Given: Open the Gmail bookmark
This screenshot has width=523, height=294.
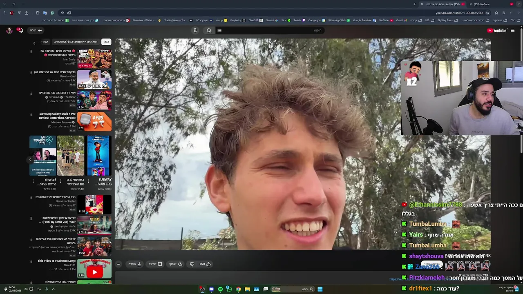Looking at the screenshot, I should point(401,20).
